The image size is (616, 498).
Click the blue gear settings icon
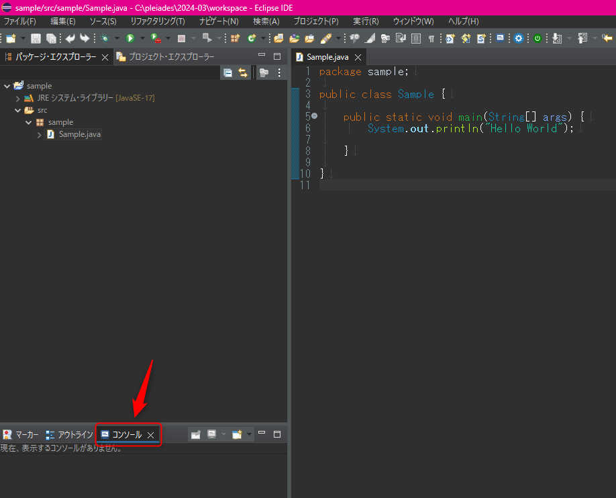(x=519, y=38)
